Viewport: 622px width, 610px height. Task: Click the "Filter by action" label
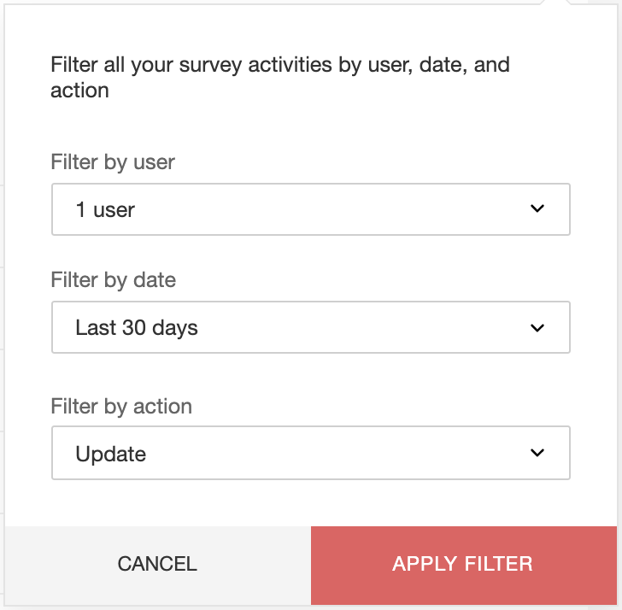pyautogui.click(x=121, y=406)
